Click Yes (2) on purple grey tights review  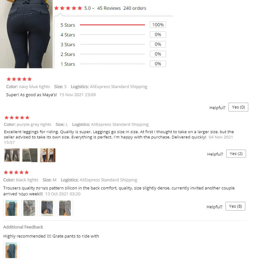[236, 154]
